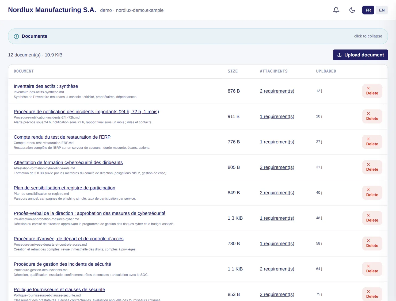This screenshot has width=396, height=301.
Task: Switch language to EN
Action: (x=382, y=10)
